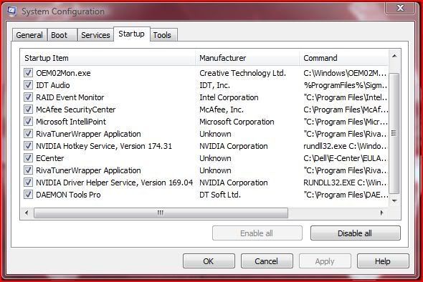The width and height of the screenshot is (423, 282).
Task: Select the '%ProgramFiles%\Sigm..' command cell
Action: (x=346, y=85)
